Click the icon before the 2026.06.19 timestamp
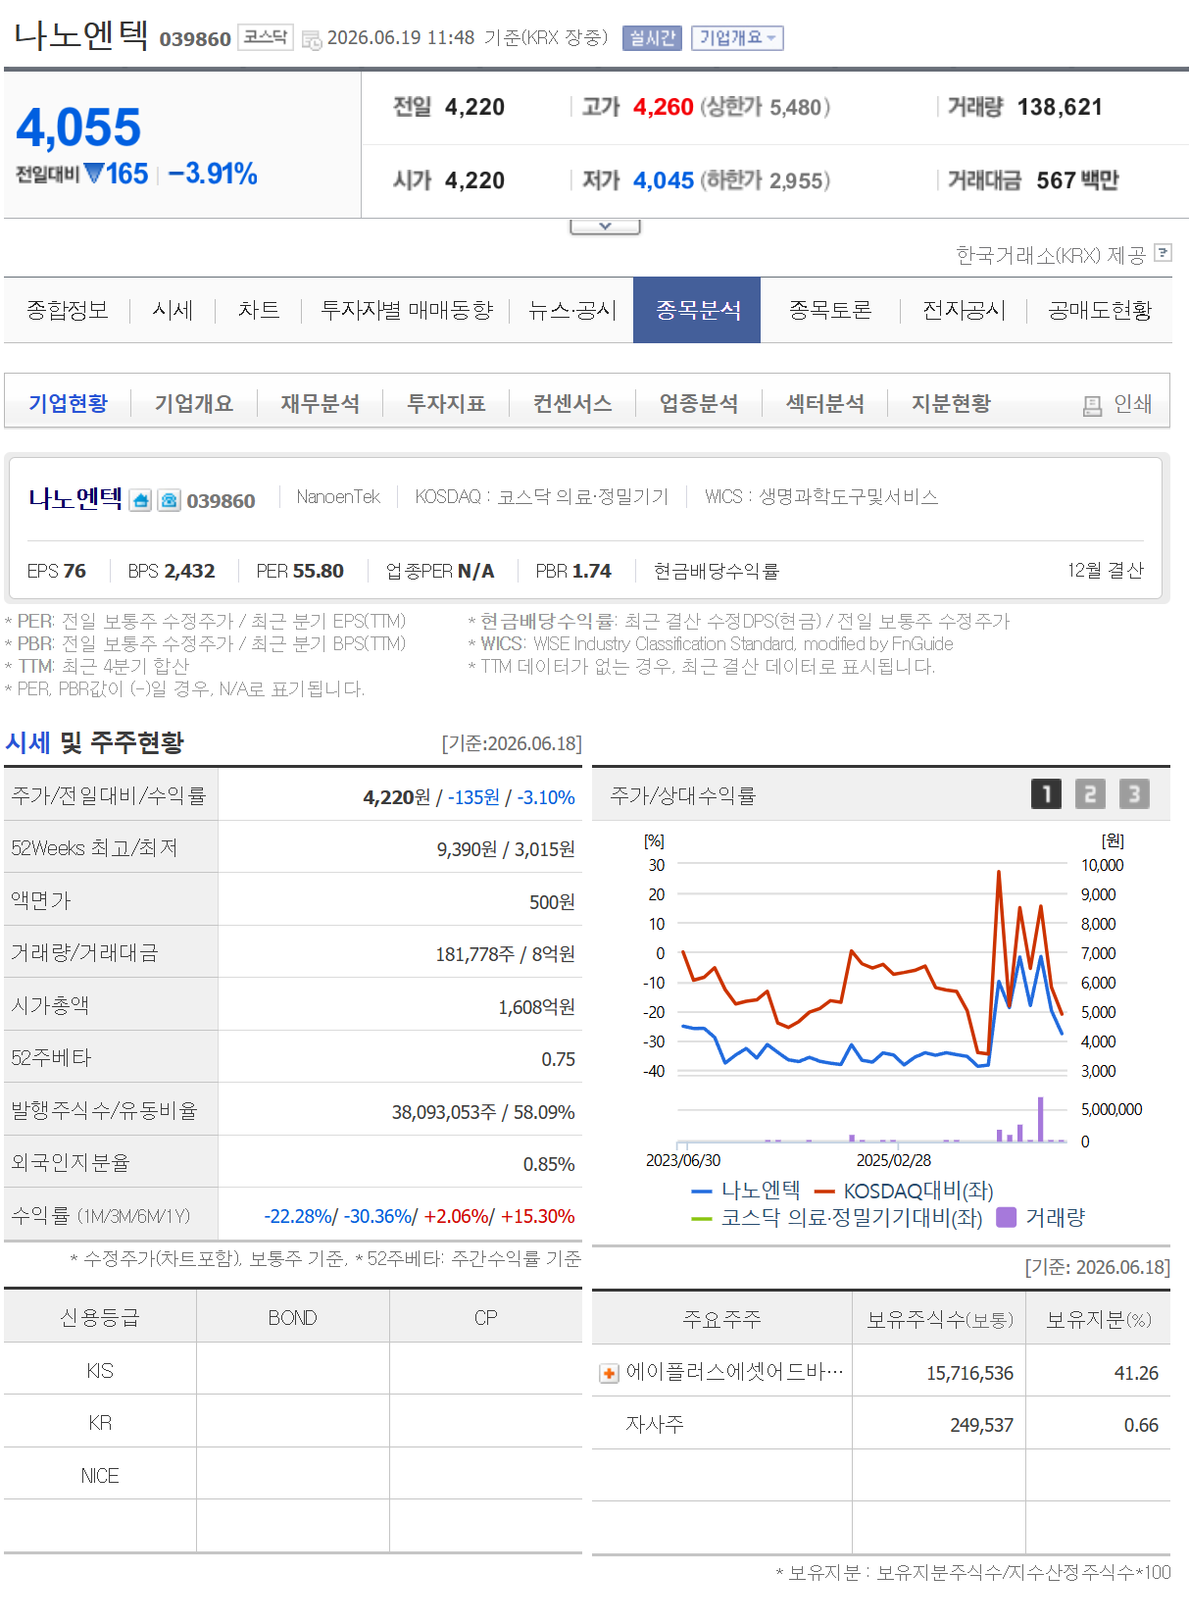Image resolution: width=1189 pixels, height=1624 pixels. coord(312,39)
